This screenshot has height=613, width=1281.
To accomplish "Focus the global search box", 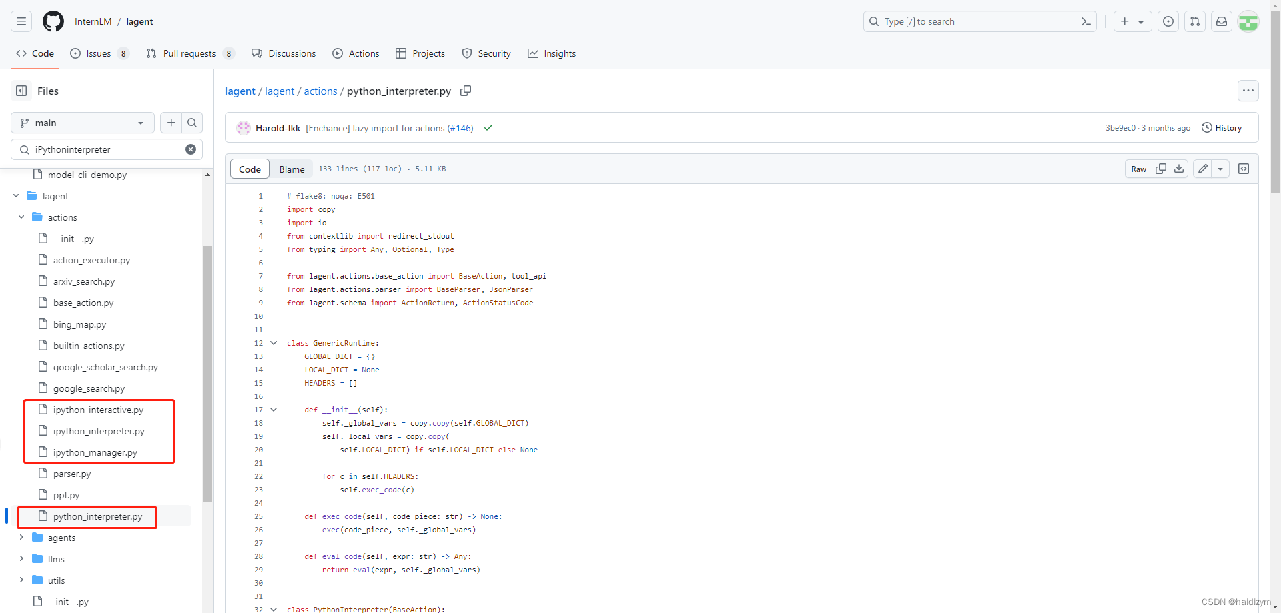I will (x=980, y=21).
